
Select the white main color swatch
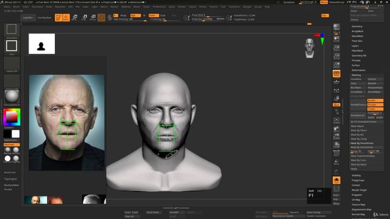pyautogui.click(x=16, y=134)
